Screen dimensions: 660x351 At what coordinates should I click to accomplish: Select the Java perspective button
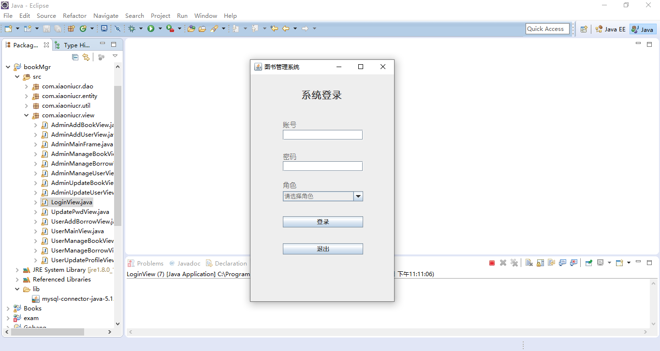click(x=643, y=29)
